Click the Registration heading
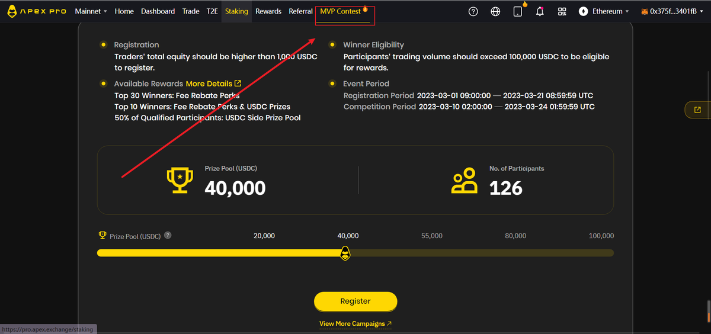This screenshot has width=711, height=334. 137,44
